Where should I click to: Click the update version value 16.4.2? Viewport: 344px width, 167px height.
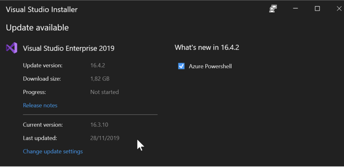[x=98, y=65]
